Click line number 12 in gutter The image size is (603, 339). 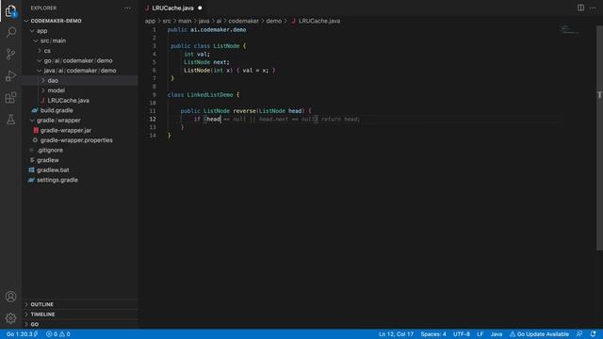click(153, 120)
